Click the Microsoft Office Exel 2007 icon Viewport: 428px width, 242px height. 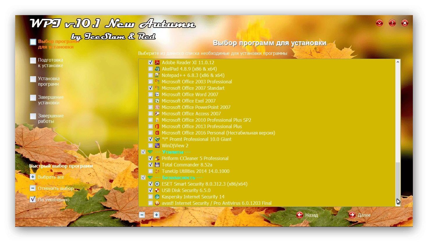pyautogui.click(x=157, y=101)
